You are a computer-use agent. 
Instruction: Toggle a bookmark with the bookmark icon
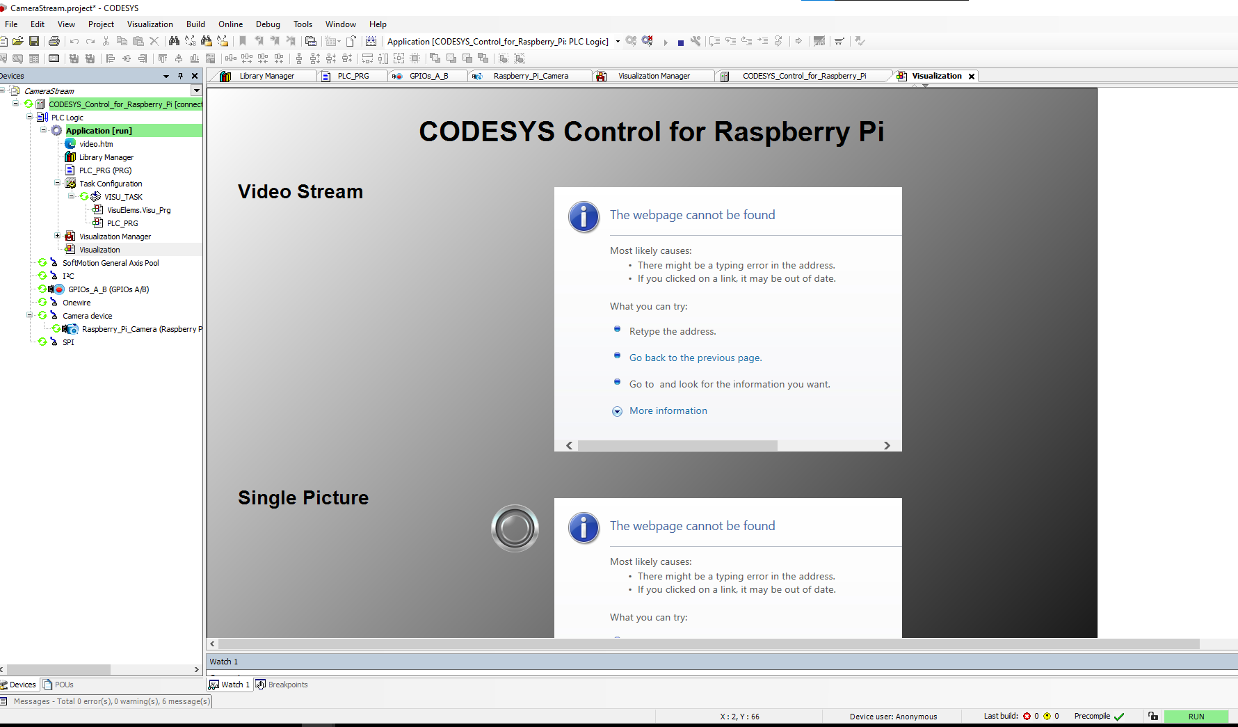tap(242, 41)
